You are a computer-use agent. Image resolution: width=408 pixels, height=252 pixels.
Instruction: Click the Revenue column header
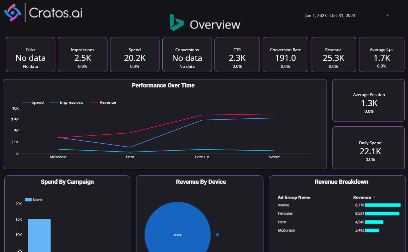pos(362,197)
